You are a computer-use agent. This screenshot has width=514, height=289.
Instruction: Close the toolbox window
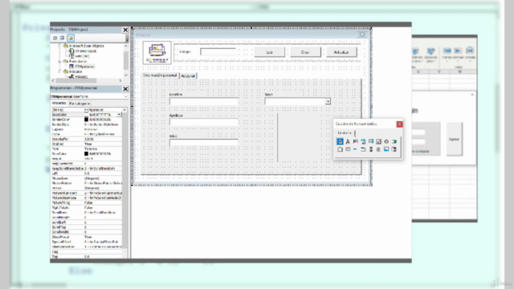tap(399, 124)
